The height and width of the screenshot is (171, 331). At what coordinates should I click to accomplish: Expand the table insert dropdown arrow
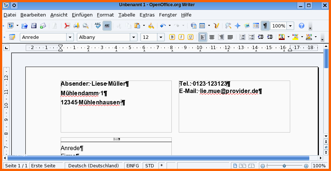pyautogui.click(x=209, y=26)
